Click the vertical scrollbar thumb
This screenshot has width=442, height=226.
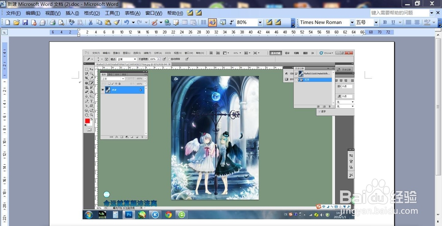(x=438, y=107)
